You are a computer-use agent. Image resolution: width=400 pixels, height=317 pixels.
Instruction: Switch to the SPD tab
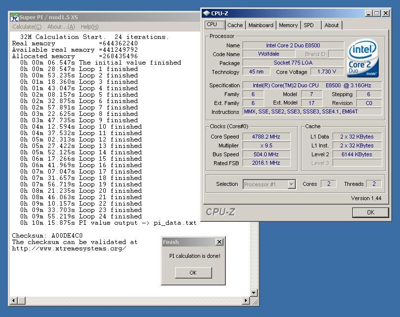[308, 25]
